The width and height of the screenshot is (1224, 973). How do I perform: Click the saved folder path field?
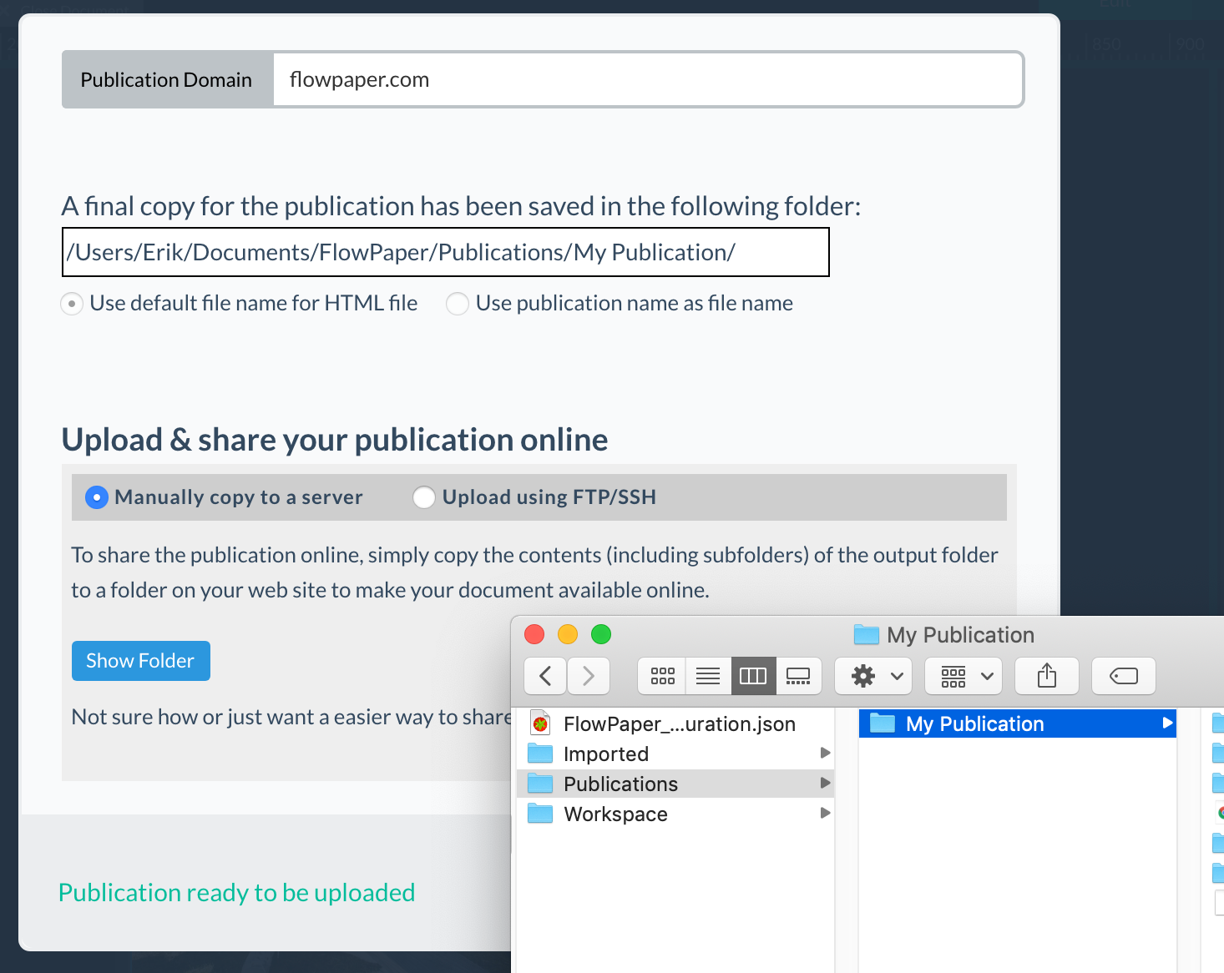pos(446,252)
